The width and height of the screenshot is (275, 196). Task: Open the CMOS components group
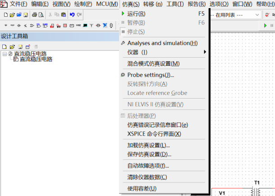45,26
